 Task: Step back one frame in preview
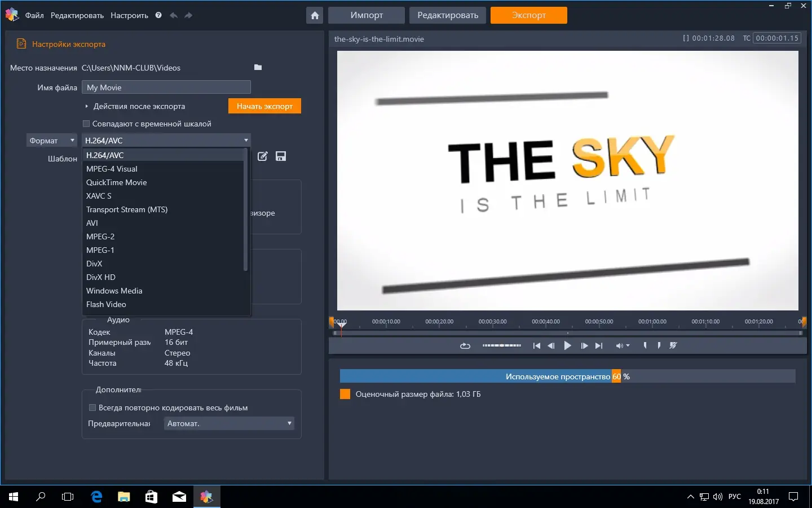click(551, 345)
